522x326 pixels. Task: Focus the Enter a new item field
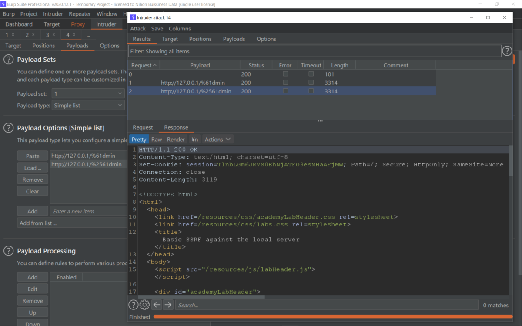coord(89,211)
